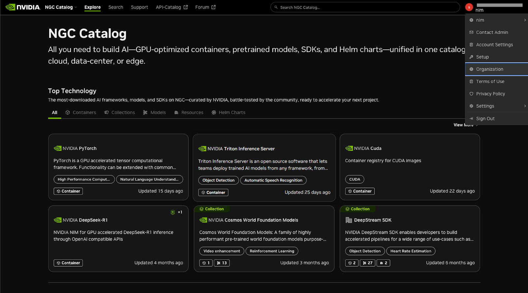Image resolution: width=528 pixels, height=293 pixels.
Task: Click the Sign Out arrow icon
Action: click(471, 119)
